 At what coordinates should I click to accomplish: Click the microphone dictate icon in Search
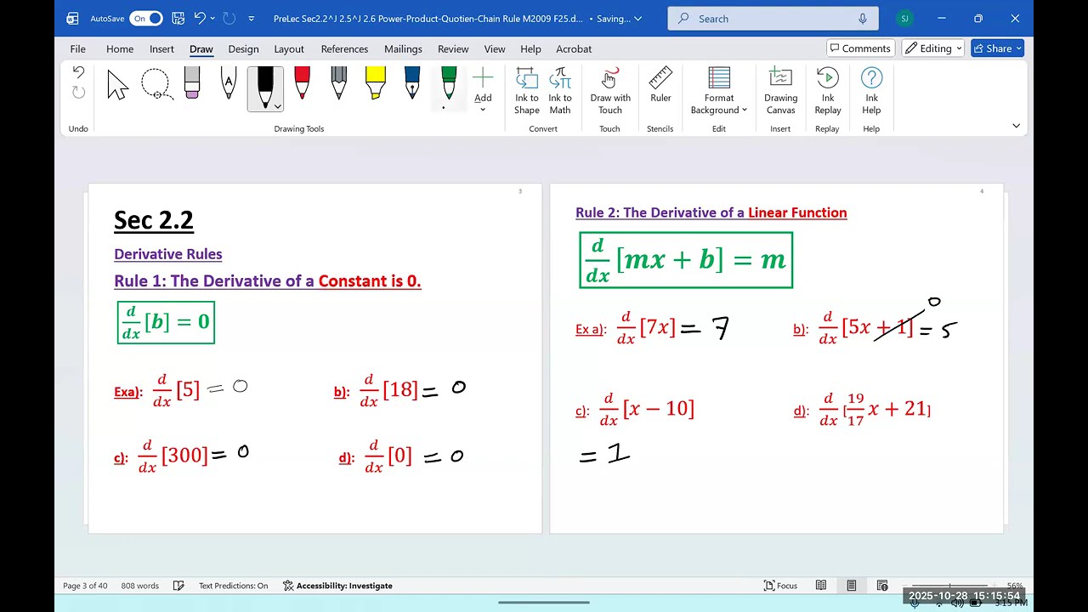[x=863, y=19]
